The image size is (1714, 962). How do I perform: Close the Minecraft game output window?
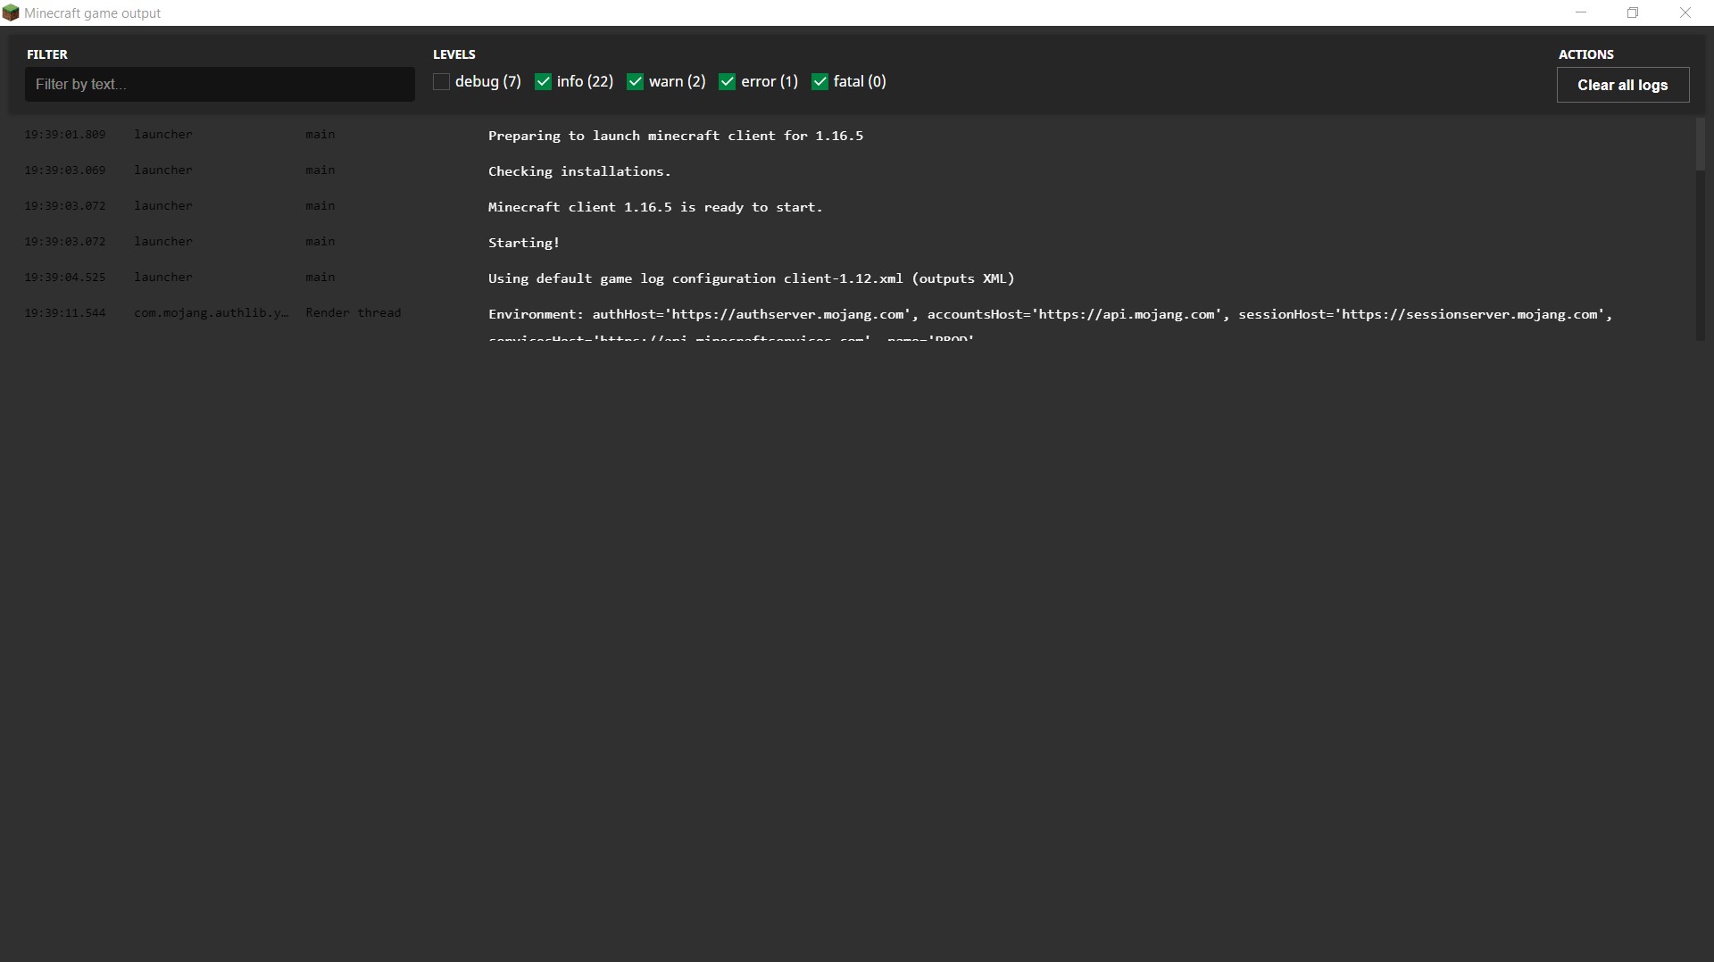coord(1685,12)
